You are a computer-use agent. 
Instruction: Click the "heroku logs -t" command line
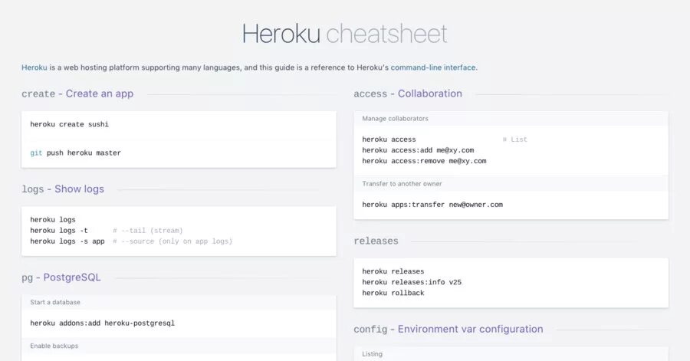pos(59,230)
